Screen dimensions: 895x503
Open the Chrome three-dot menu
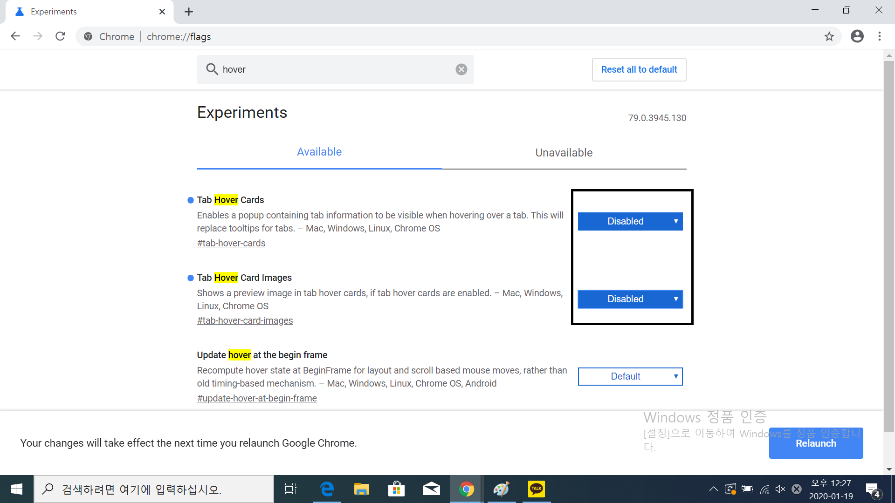pos(880,36)
